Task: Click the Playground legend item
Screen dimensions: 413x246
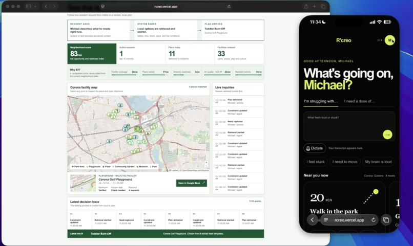Action: coord(93,167)
